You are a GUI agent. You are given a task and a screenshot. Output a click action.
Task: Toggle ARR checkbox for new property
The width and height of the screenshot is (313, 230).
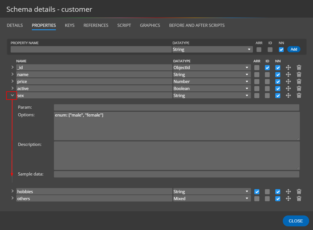(x=259, y=49)
